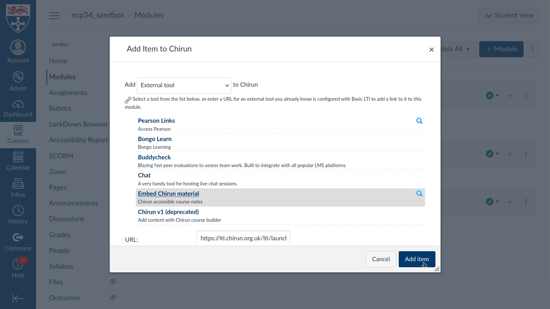Go to the Dashboard icon
The image size is (550, 309).
click(x=18, y=108)
